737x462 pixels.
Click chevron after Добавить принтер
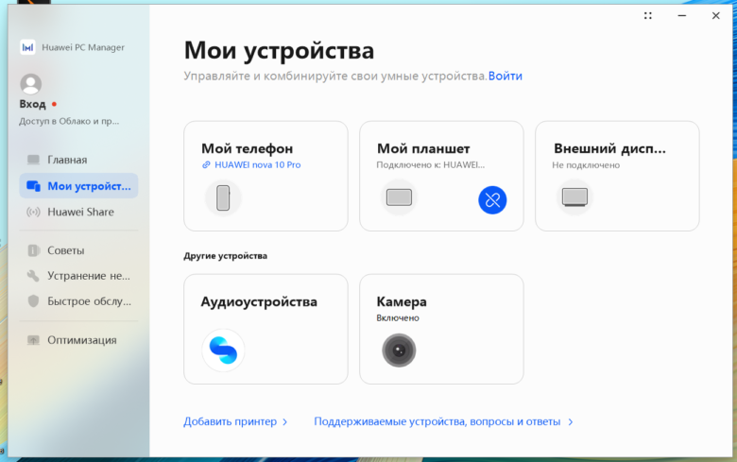(x=284, y=422)
